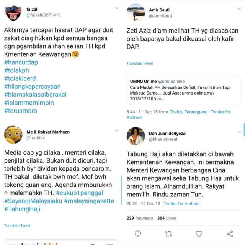Translate Amir Sauti's tweet
This screenshot has width=245, height=245.
pos(140,64)
